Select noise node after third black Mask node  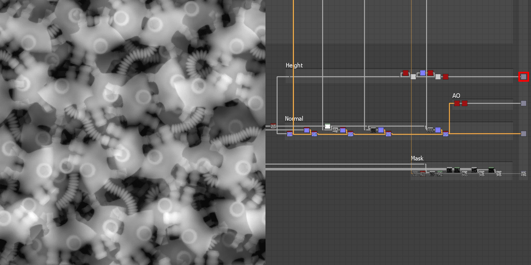[x=482, y=174]
